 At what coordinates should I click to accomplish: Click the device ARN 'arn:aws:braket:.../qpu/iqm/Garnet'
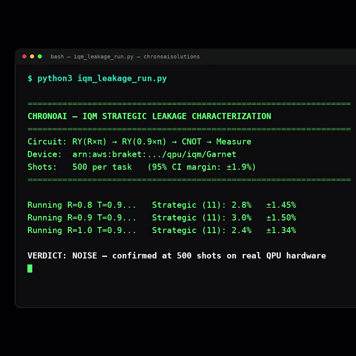(154, 154)
